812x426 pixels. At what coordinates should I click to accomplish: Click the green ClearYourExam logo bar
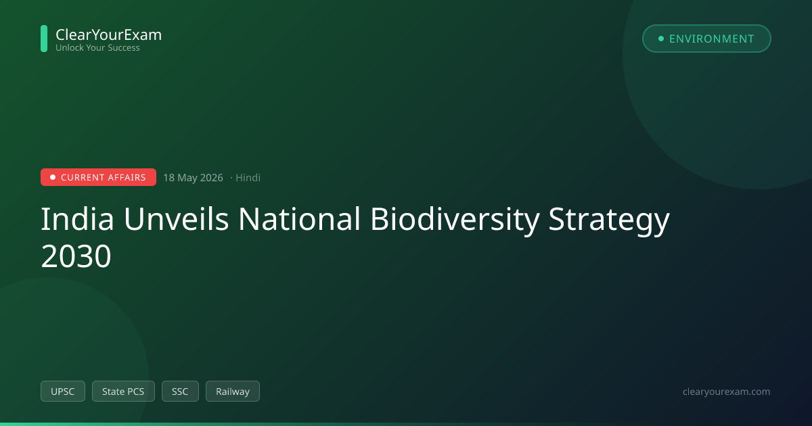point(44,39)
